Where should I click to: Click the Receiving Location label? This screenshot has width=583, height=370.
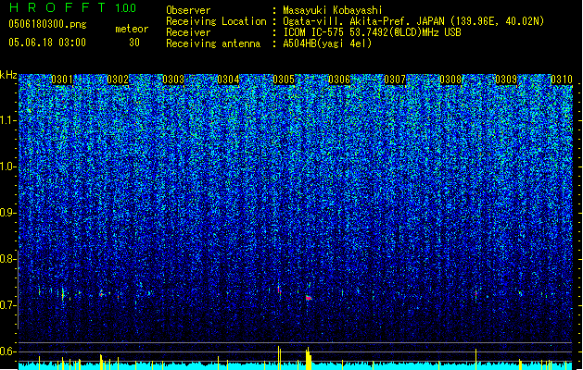pos(216,21)
